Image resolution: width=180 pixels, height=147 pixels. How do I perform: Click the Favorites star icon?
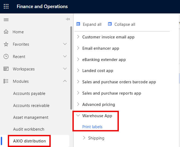tap(6, 44)
